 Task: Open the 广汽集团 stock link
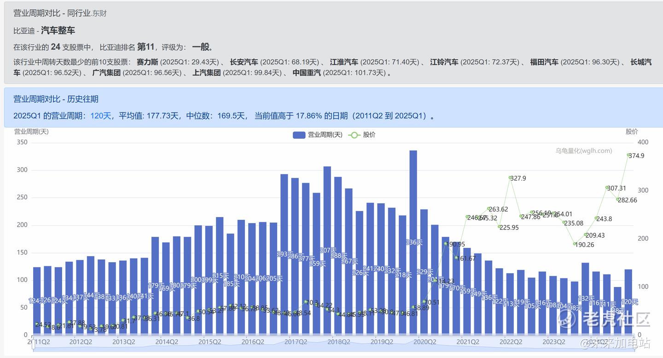[106, 72]
